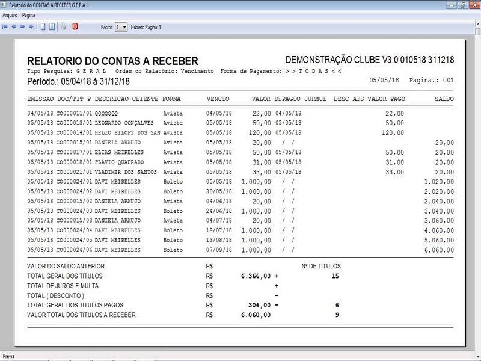
Task: Click 'TOTAL DE JUROS E MULTA' label
Action: tap(63, 286)
